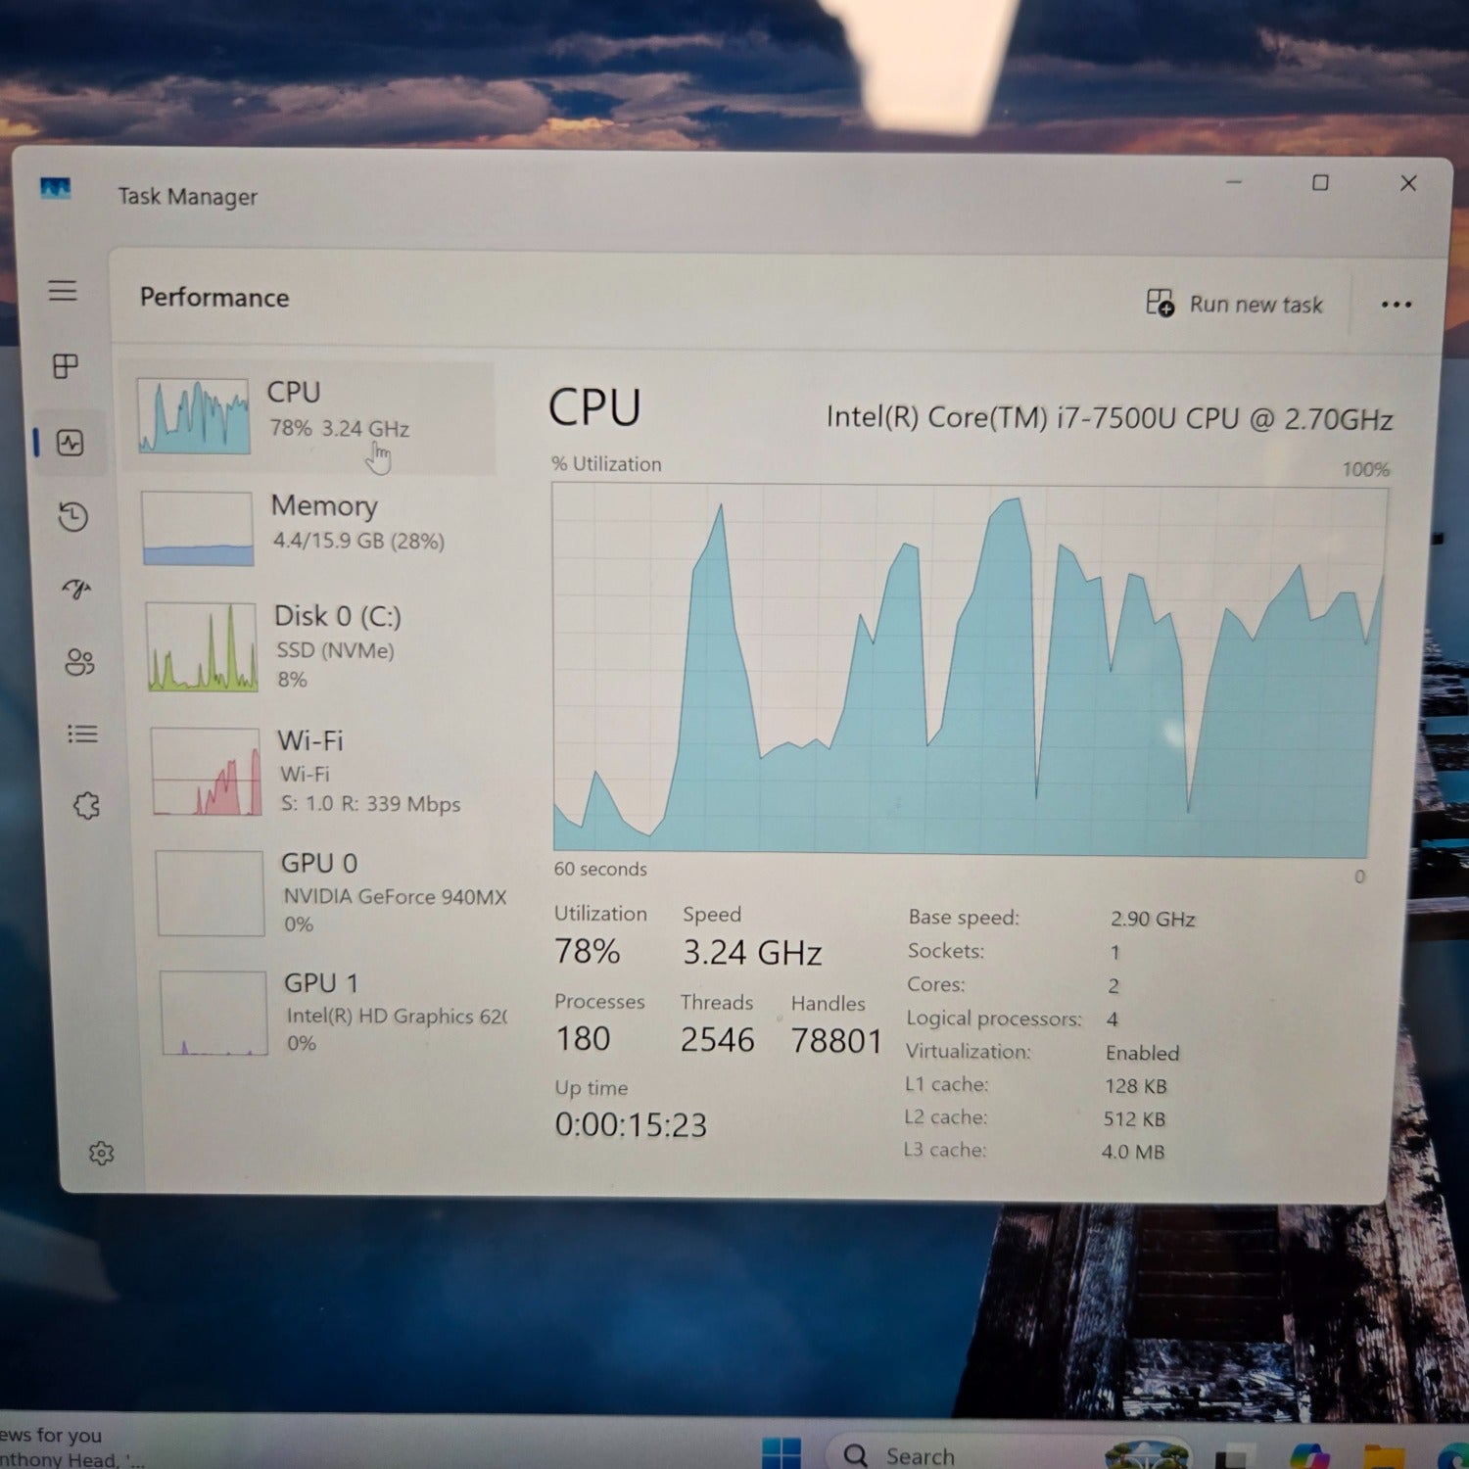Minimize the Task Manager window
The height and width of the screenshot is (1469, 1469).
tap(1234, 182)
